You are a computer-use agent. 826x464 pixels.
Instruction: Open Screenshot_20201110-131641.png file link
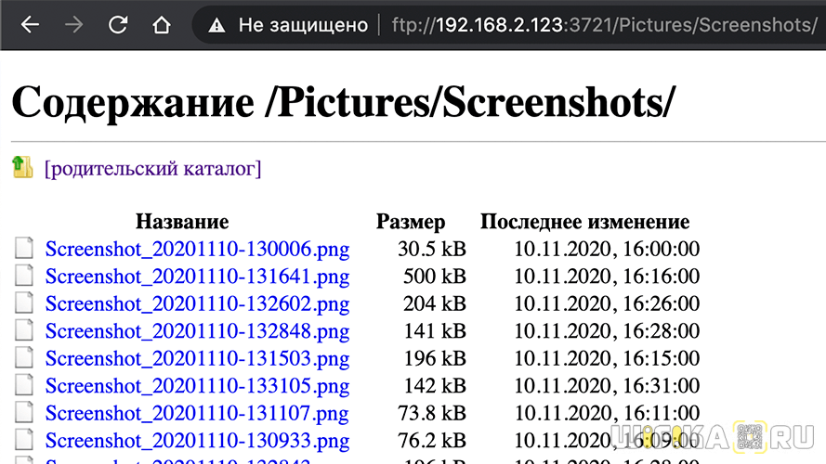click(197, 277)
